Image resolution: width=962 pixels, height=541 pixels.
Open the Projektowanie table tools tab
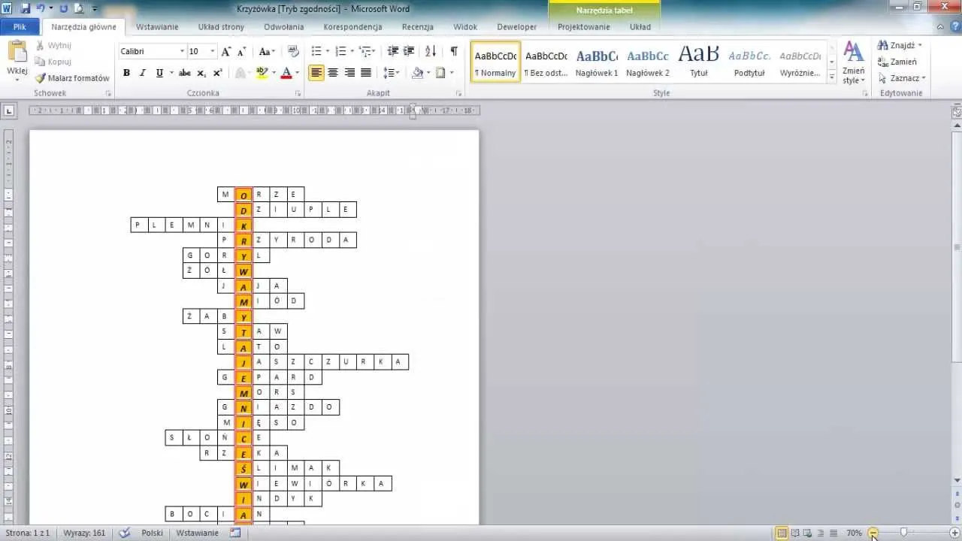(583, 27)
